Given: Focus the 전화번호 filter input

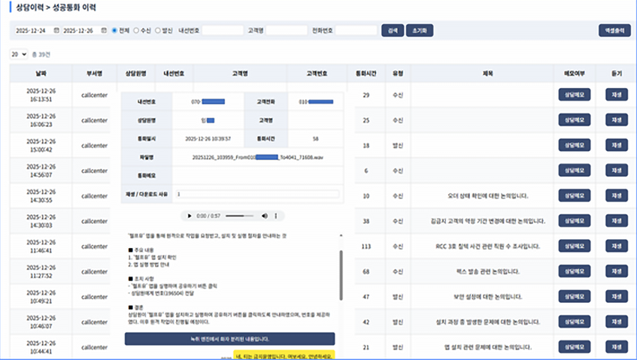Looking at the screenshot, I should 356,31.
